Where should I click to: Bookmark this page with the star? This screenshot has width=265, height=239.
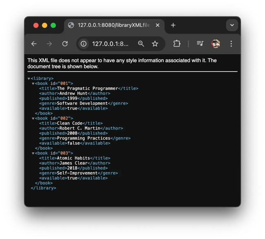pos(155,44)
